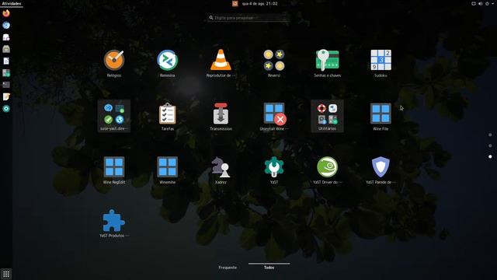The width and height of the screenshot is (497, 280).
Task: Select the third app page dot
Action: 490,156
